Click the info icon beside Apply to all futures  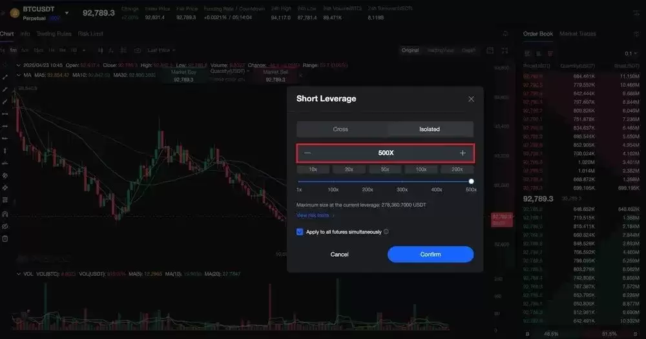pyautogui.click(x=386, y=232)
